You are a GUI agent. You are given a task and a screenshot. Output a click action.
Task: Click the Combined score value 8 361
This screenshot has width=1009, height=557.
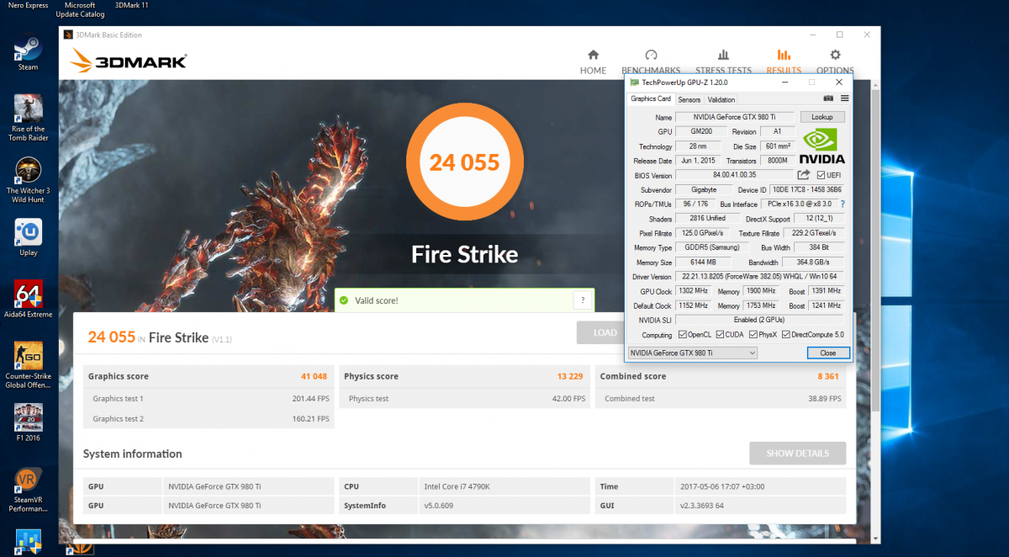pos(829,376)
